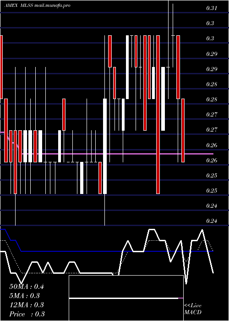Click the 5MA : 0.3 readout

click(x=25, y=296)
